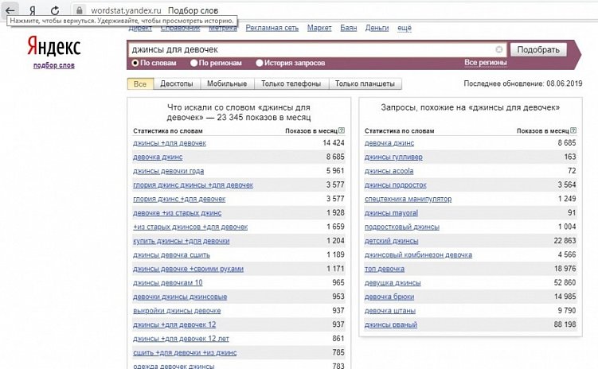
Task: Click the Подобрать button
Action: [x=538, y=49]
